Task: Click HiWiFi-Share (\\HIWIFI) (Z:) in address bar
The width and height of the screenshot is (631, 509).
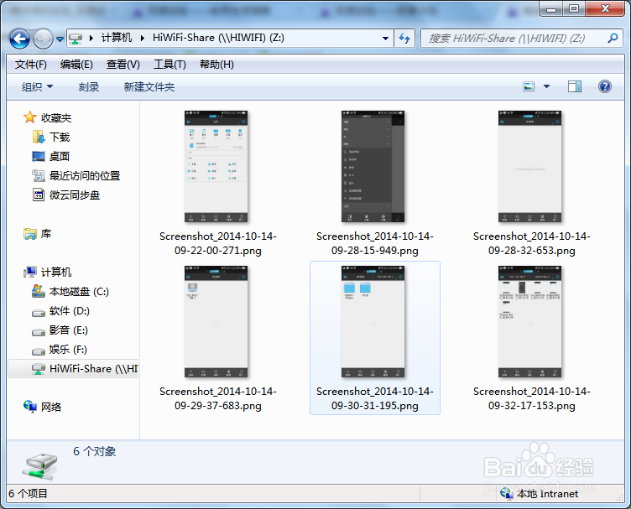Action: pyautogui.click(x=218, y=38)
